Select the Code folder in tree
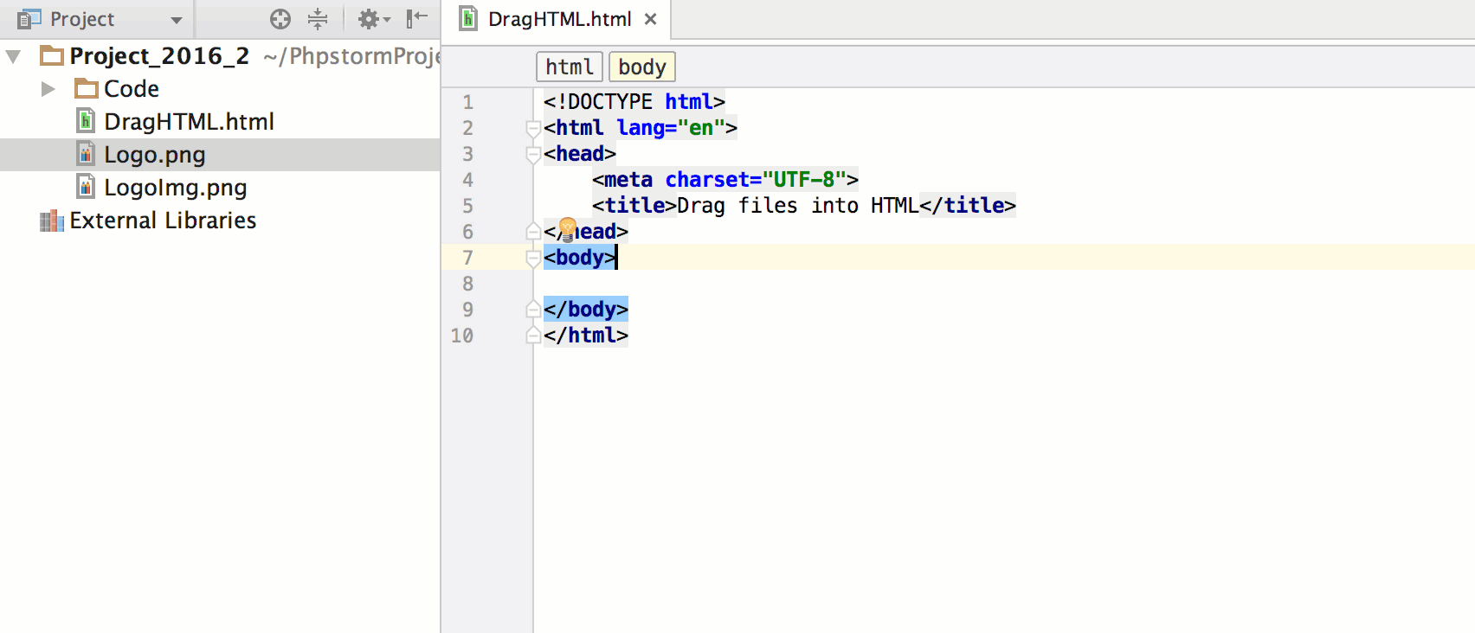Viewport: 1475px width, 633px height. coord(131,89)
